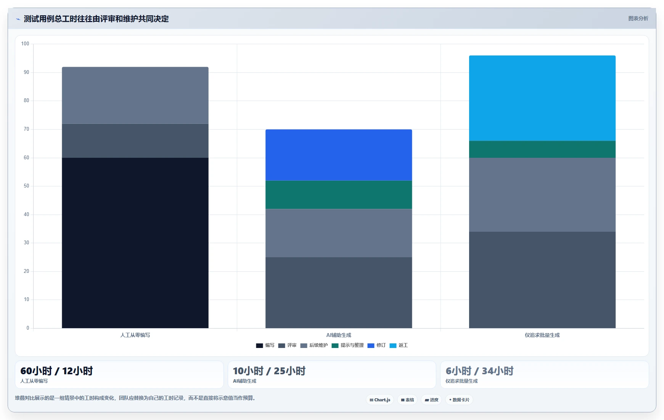
Task: Toggle the 返工 legend light-blue swatch
Action: pyautogui.click(x=393, y=346)
